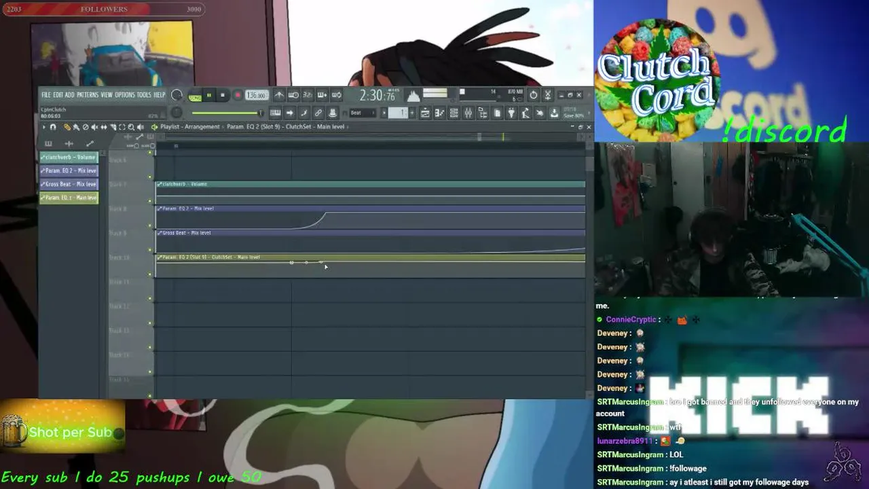Open the VIEW menu
This screenshot has width=869, height=489.
[107, 95]
